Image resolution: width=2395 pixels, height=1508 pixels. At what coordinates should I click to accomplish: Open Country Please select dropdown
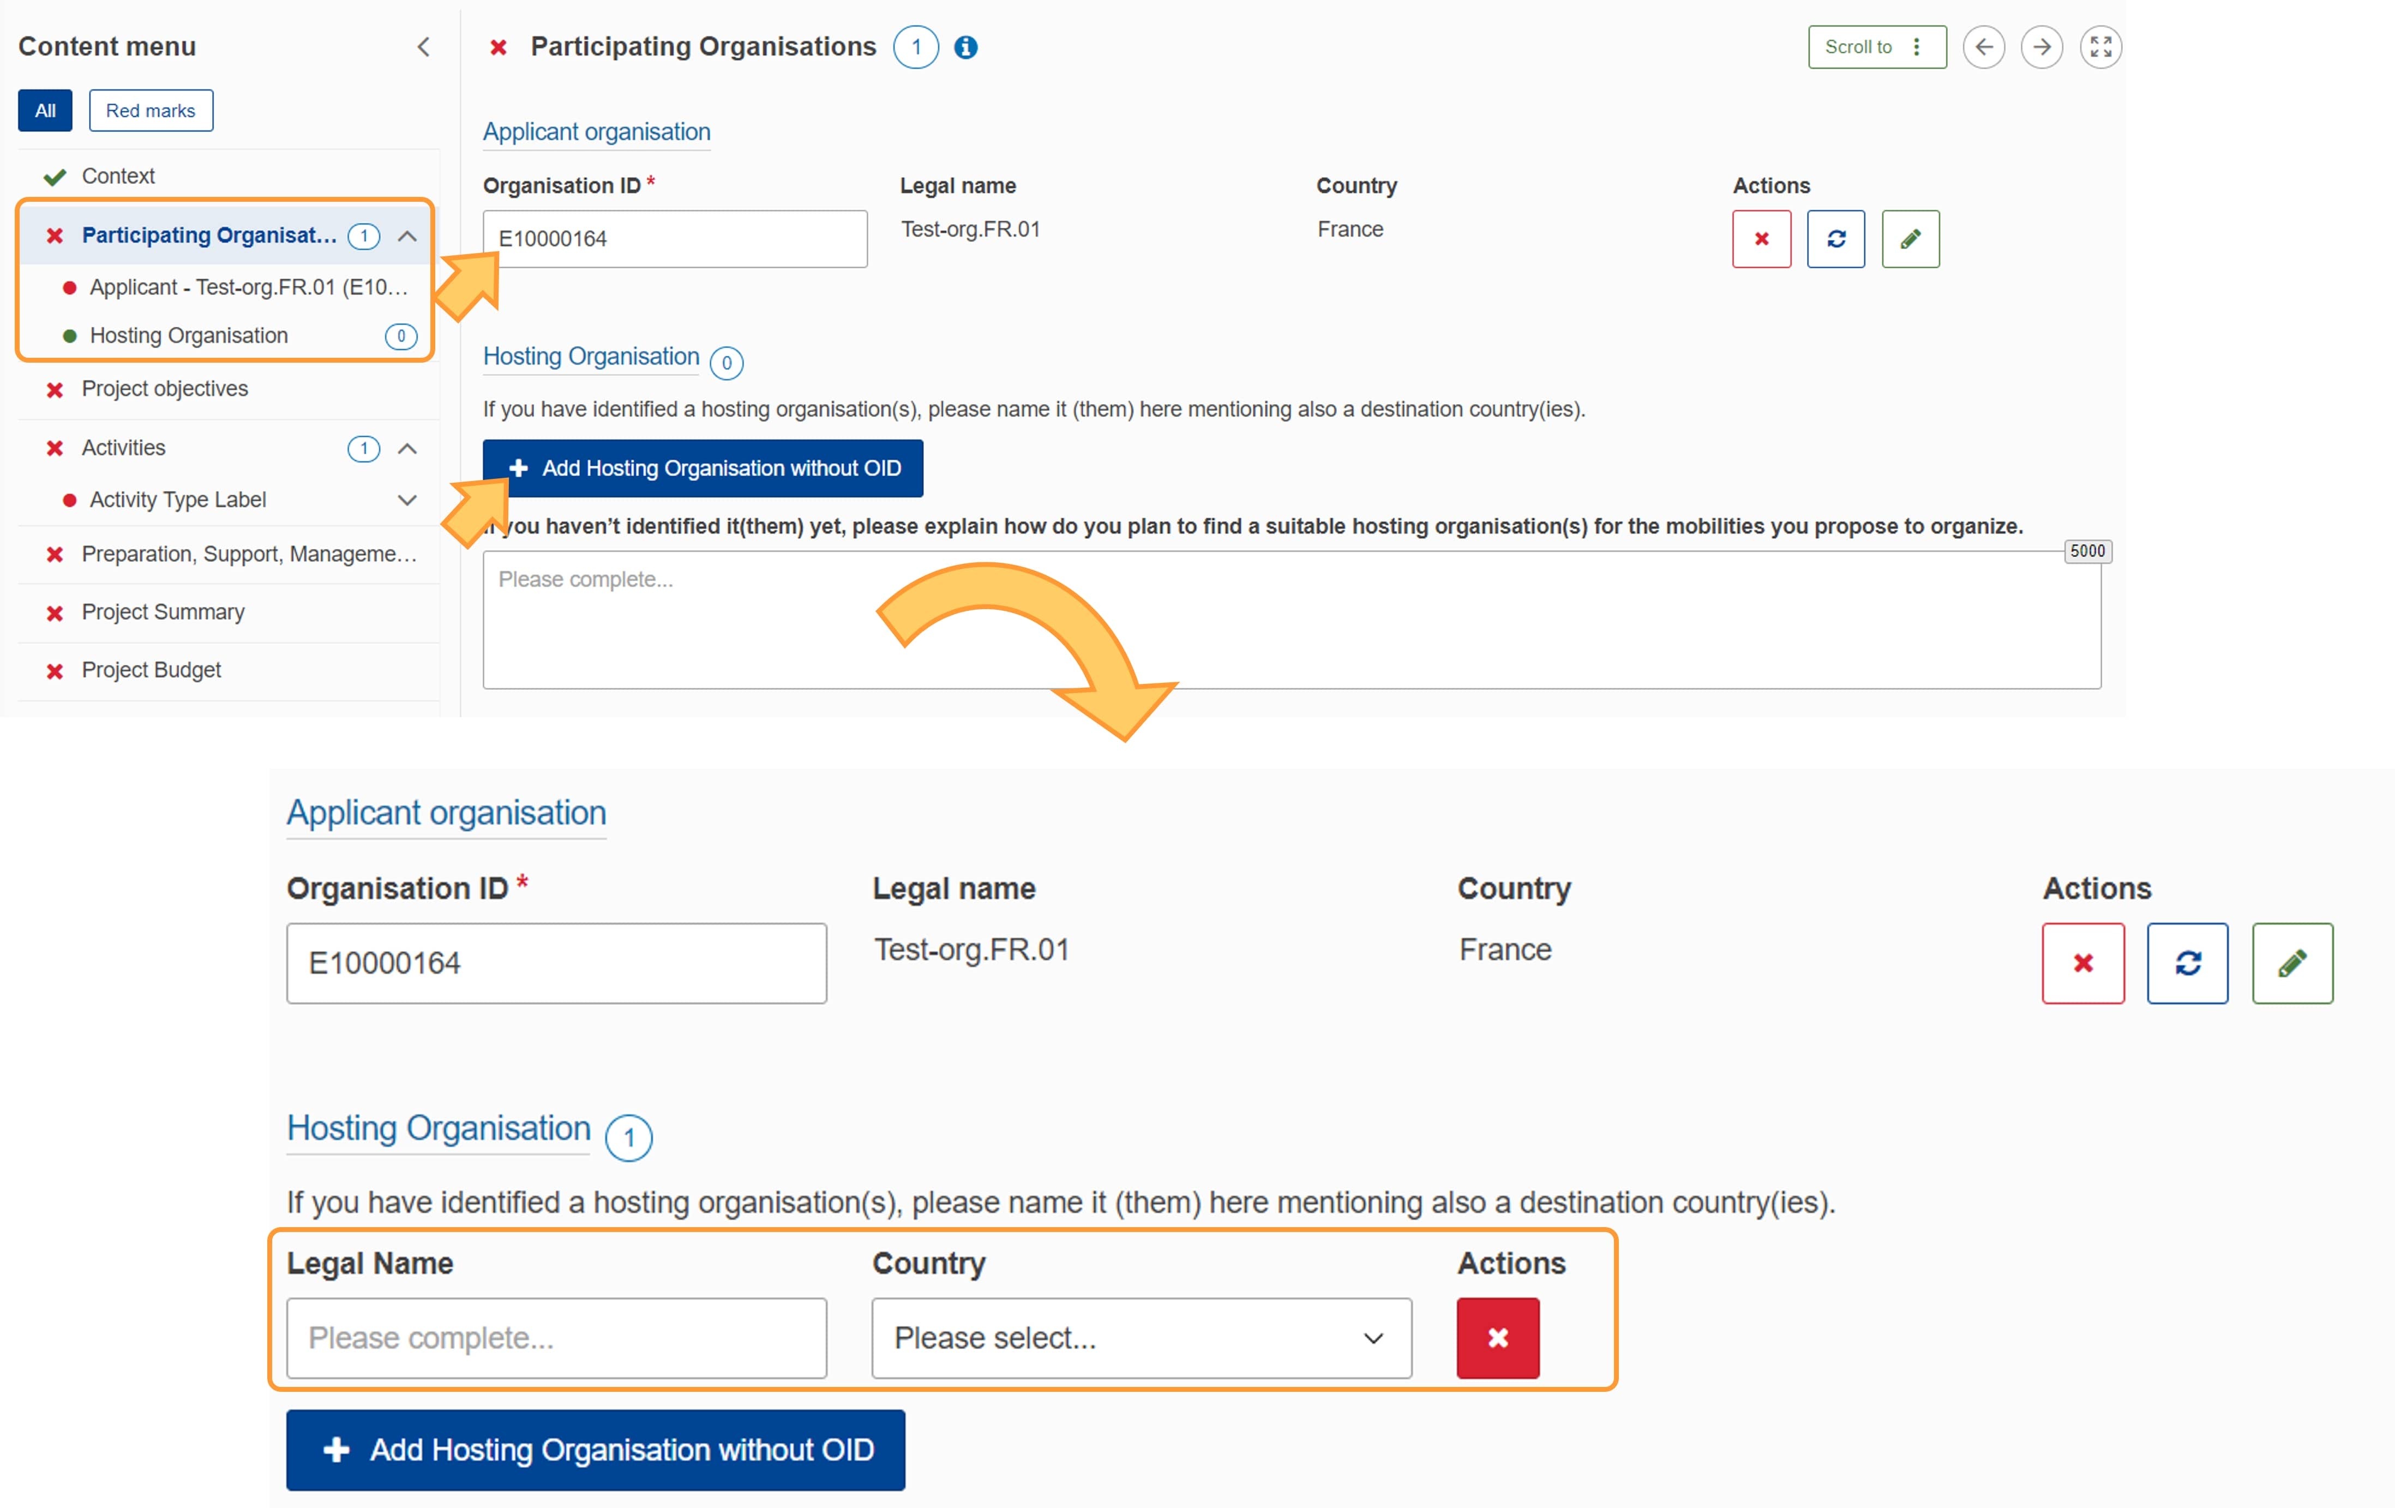[x=1141, y=1338]
